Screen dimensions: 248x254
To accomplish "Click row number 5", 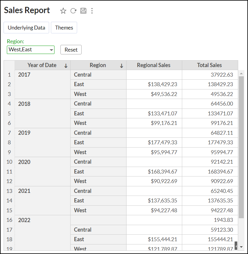I will click(x=9, y=113).
